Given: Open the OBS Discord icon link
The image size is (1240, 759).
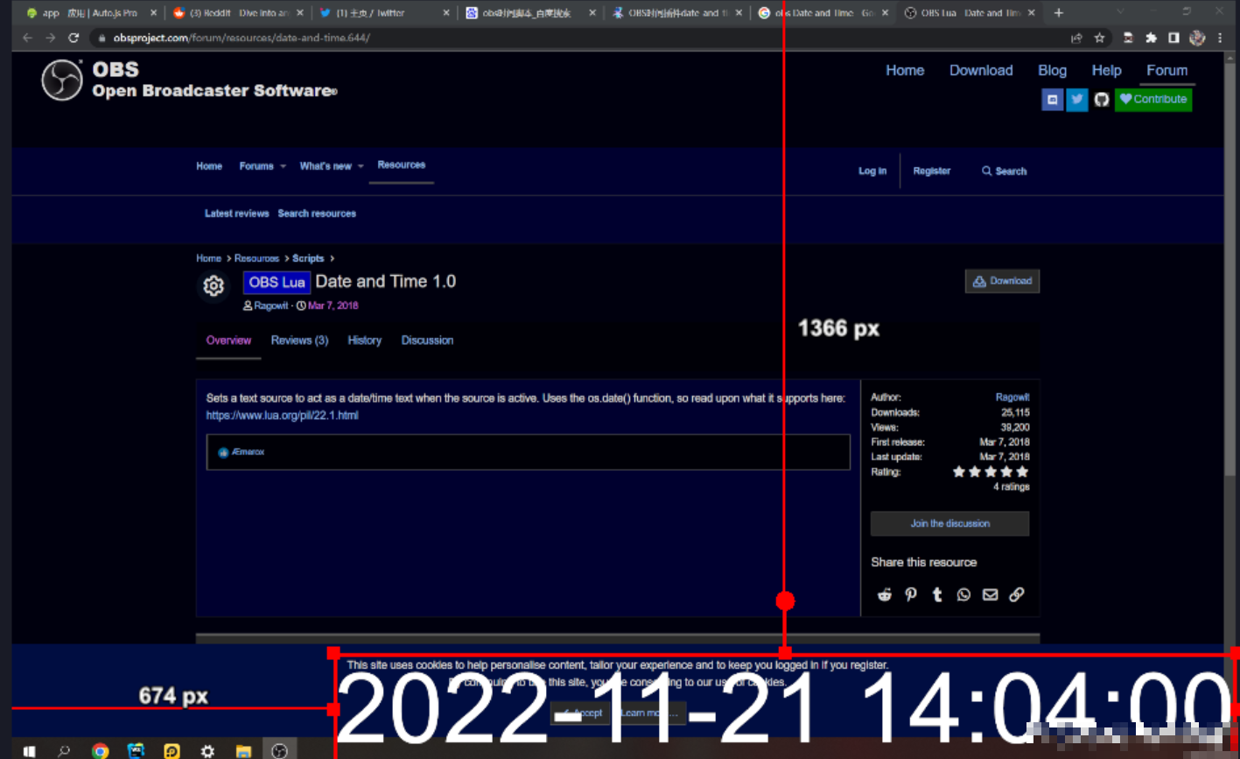Looking at the screenshot, I should [1052, 99].
